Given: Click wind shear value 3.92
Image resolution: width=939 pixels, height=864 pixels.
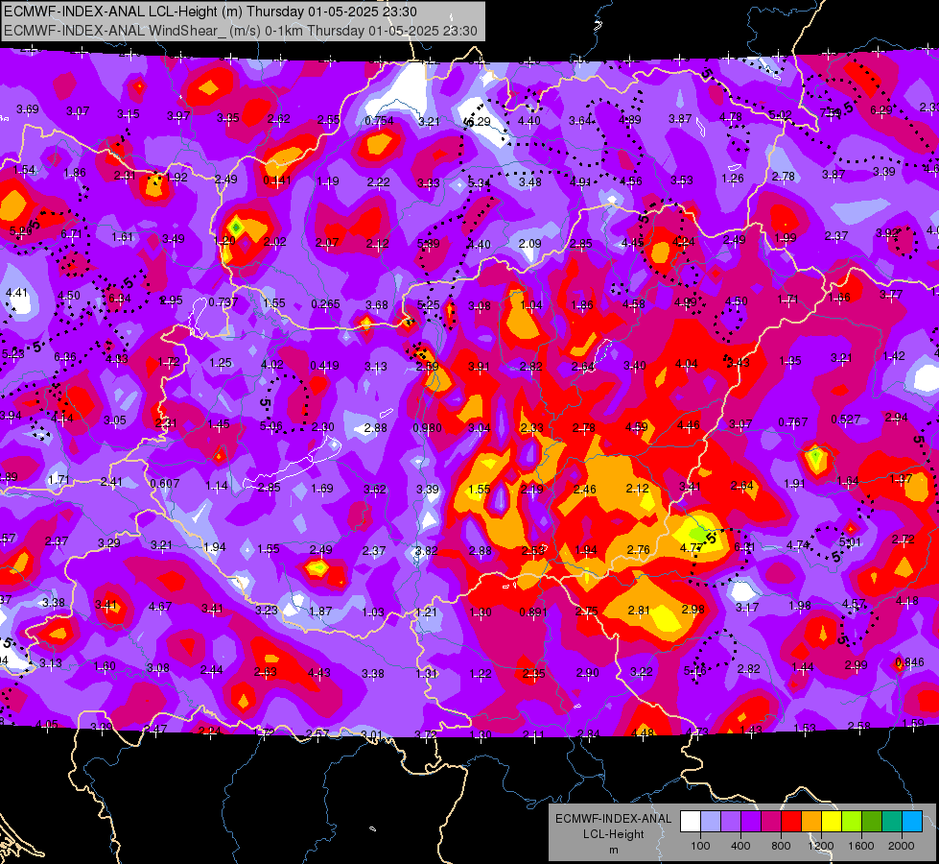Looking at the screenshot, I should 887,232.
